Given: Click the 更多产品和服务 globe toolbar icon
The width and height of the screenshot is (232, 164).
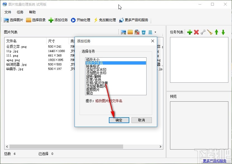Looking at the screenshot, I should coord(121,20).
